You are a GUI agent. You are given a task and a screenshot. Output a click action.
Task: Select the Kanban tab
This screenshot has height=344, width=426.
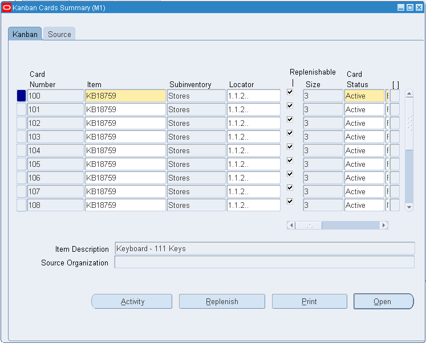25,34
